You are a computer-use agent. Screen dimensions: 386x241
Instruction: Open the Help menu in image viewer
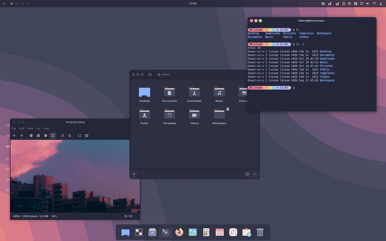pos(46,128)
